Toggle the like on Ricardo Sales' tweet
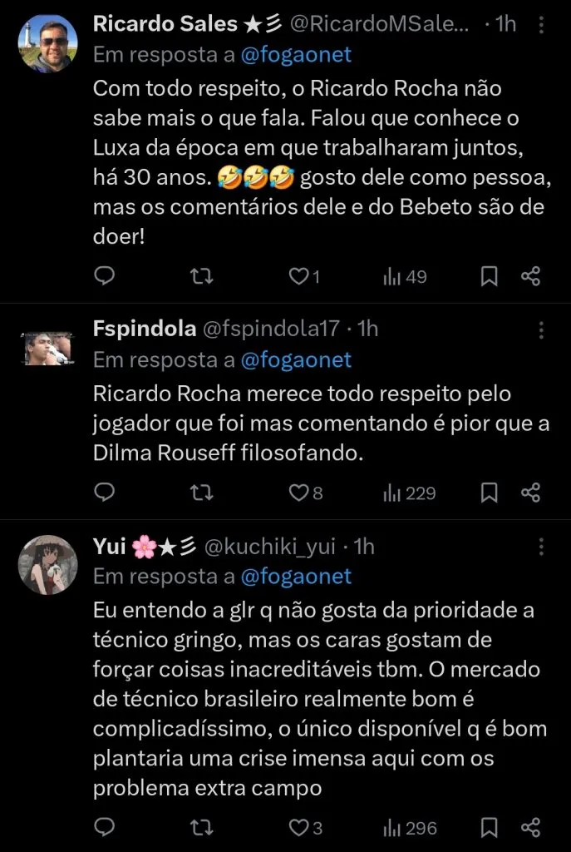Viewport: 571px width, 852px height. [x=299, y=276]
